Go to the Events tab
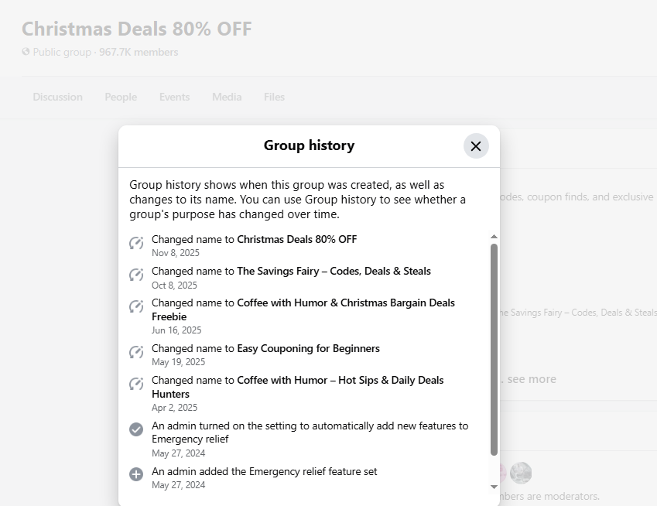Viewport: 657px width, 506px height. click(174, 97)
